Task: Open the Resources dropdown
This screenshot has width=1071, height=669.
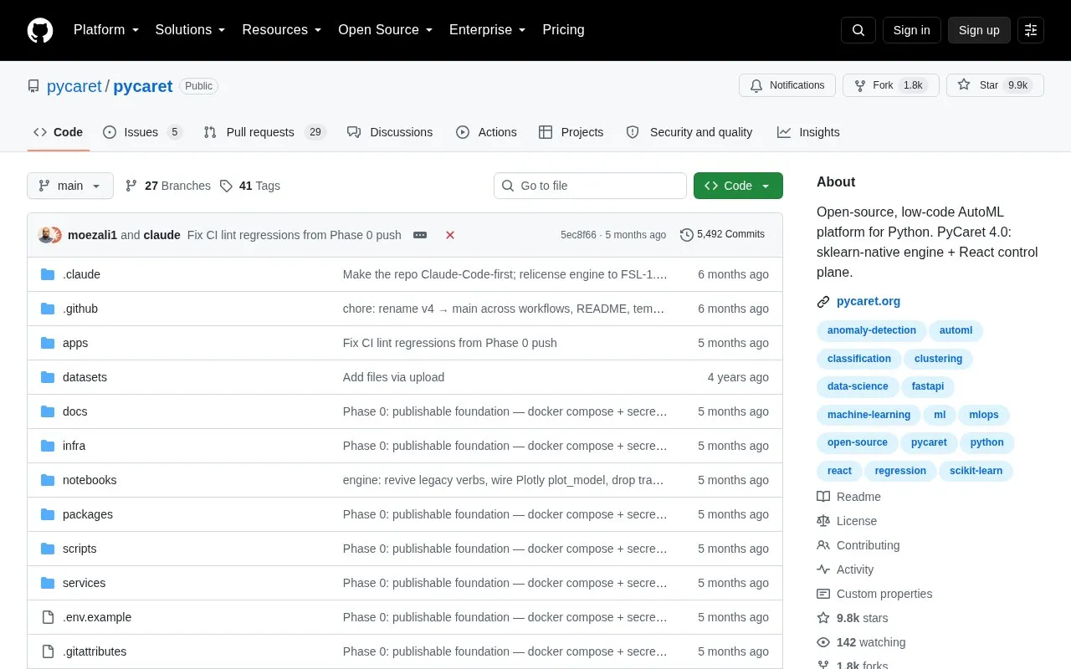Action: tap(282, 30)
